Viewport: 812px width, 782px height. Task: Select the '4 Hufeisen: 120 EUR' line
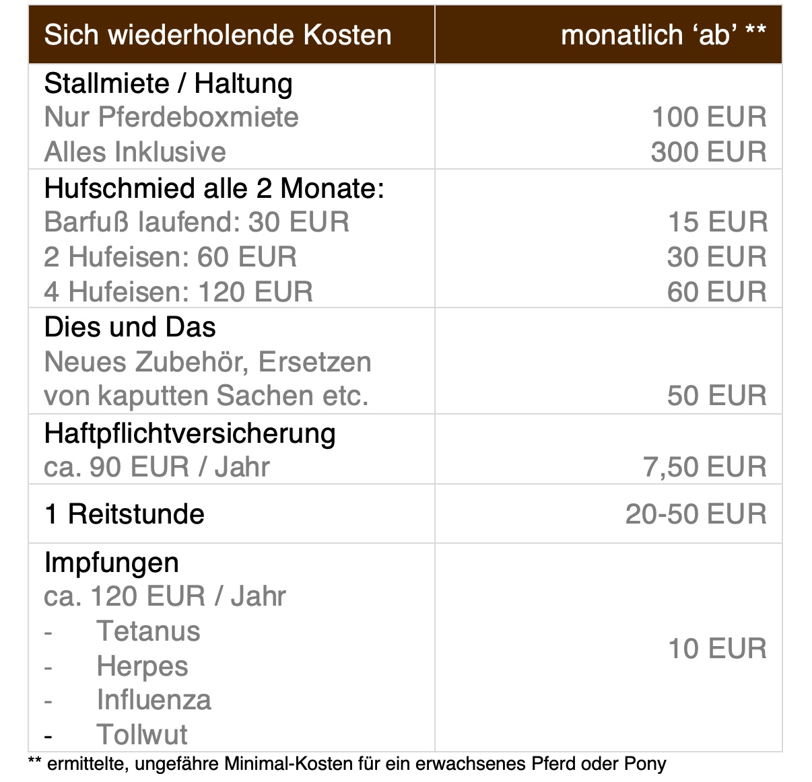[178, 292]
